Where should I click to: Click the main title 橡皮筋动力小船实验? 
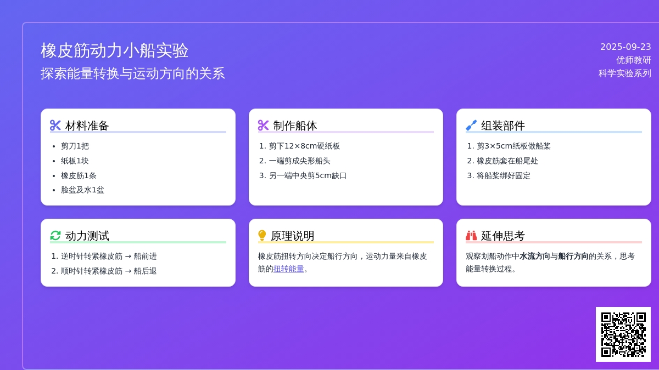(x=115, y=50)
